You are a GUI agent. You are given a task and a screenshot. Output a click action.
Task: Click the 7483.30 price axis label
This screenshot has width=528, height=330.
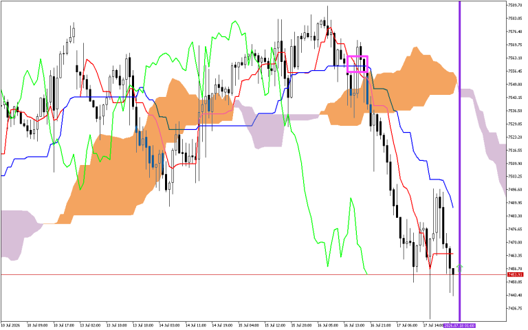coord(515,216)
